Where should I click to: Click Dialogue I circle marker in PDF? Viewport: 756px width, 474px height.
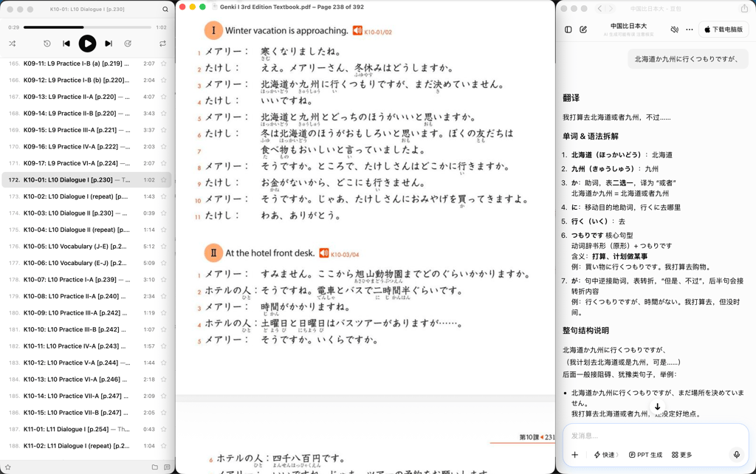(213, 30)
